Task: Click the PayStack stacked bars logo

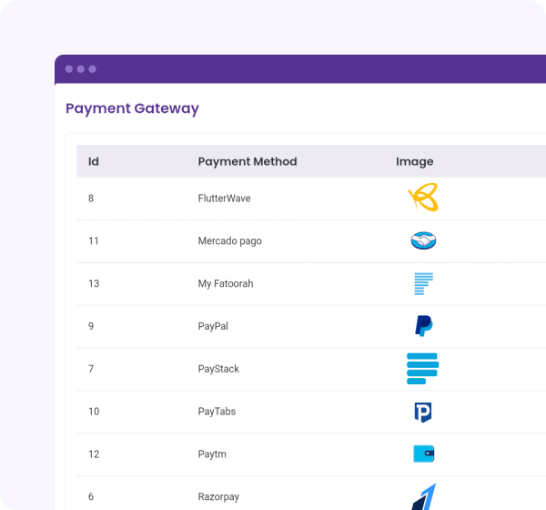Action: click(423, 369)
